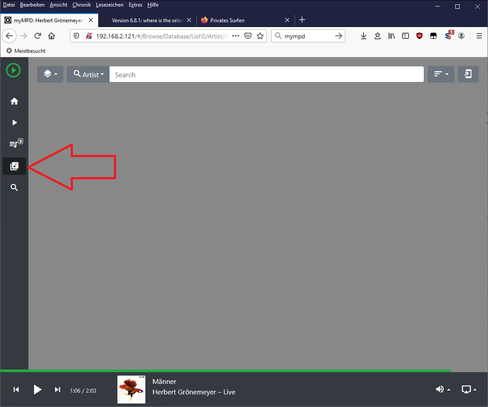Open the Hilfe menu
Viewport: 488px width, 407px height.
[x=153, y=5]
